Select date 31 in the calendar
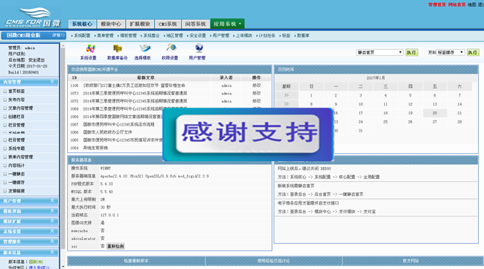 tap(360, 131)
